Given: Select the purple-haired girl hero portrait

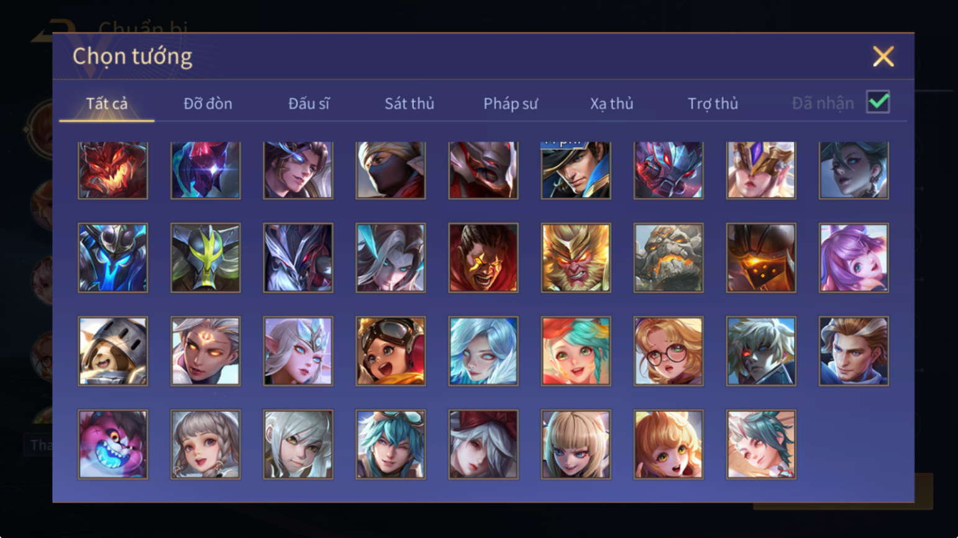Looking at the screenshot, I should point(854,258).
